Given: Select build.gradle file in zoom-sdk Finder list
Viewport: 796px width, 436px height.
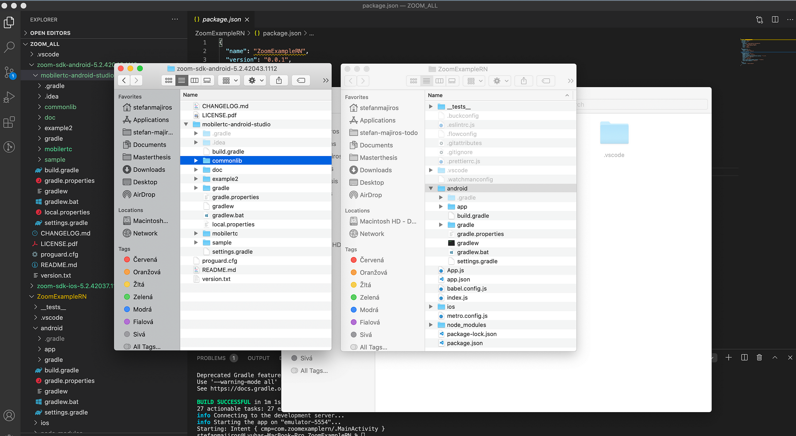Looking at the screenshot, I should point(228,151).
